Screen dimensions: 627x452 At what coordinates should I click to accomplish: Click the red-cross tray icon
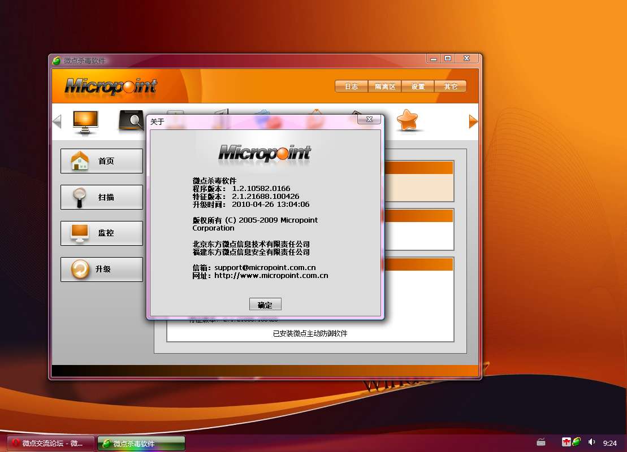pos(566,442)
